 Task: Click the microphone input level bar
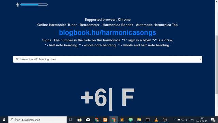pyautogui.click(x=34, y=5)
